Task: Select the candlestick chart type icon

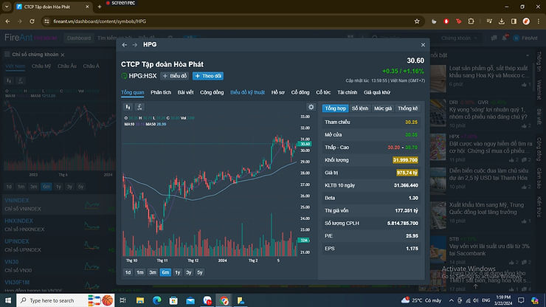Action: (x=128, y=107)
